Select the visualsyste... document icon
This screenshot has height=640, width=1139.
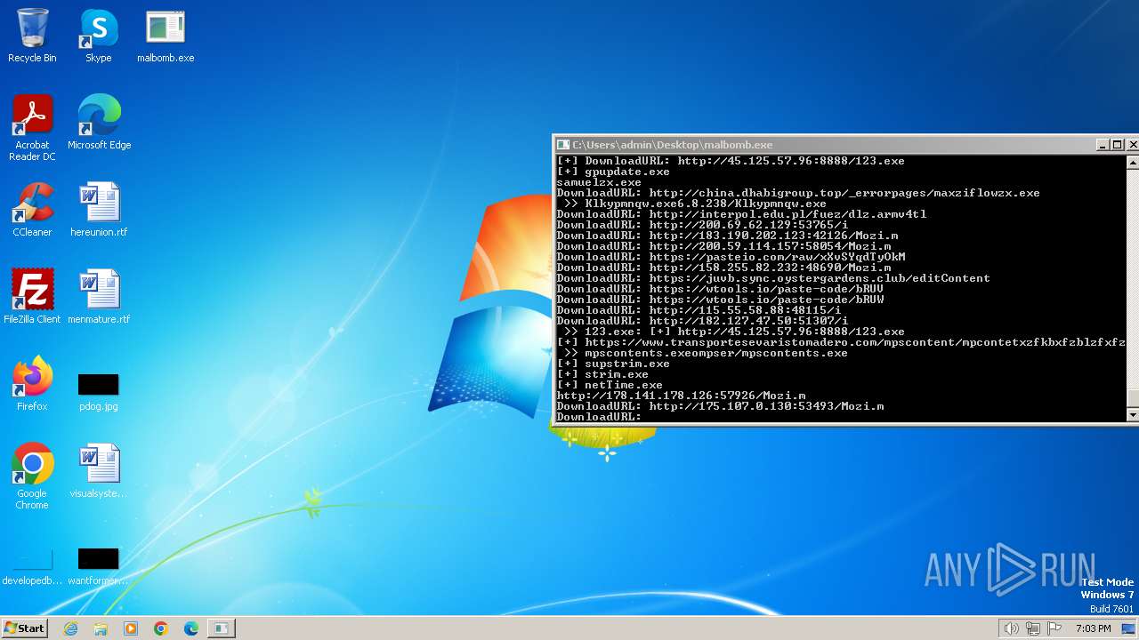[x=99, y=471]
